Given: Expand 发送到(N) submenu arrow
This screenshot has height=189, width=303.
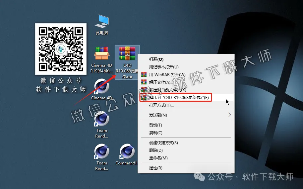Looking at the screenshot, I should pyautogui.click(x=229, y=115).
